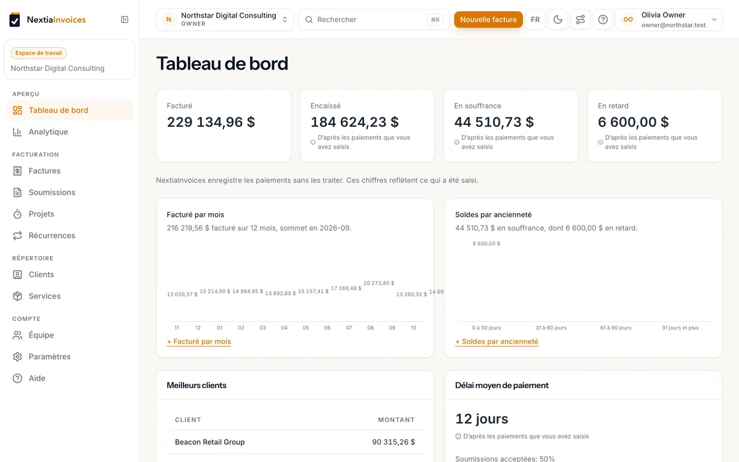Open Northstar Digital Consulting workspace switcher
Image resolution: width=739 pixels, height=462 pixels.
[225, 20]
